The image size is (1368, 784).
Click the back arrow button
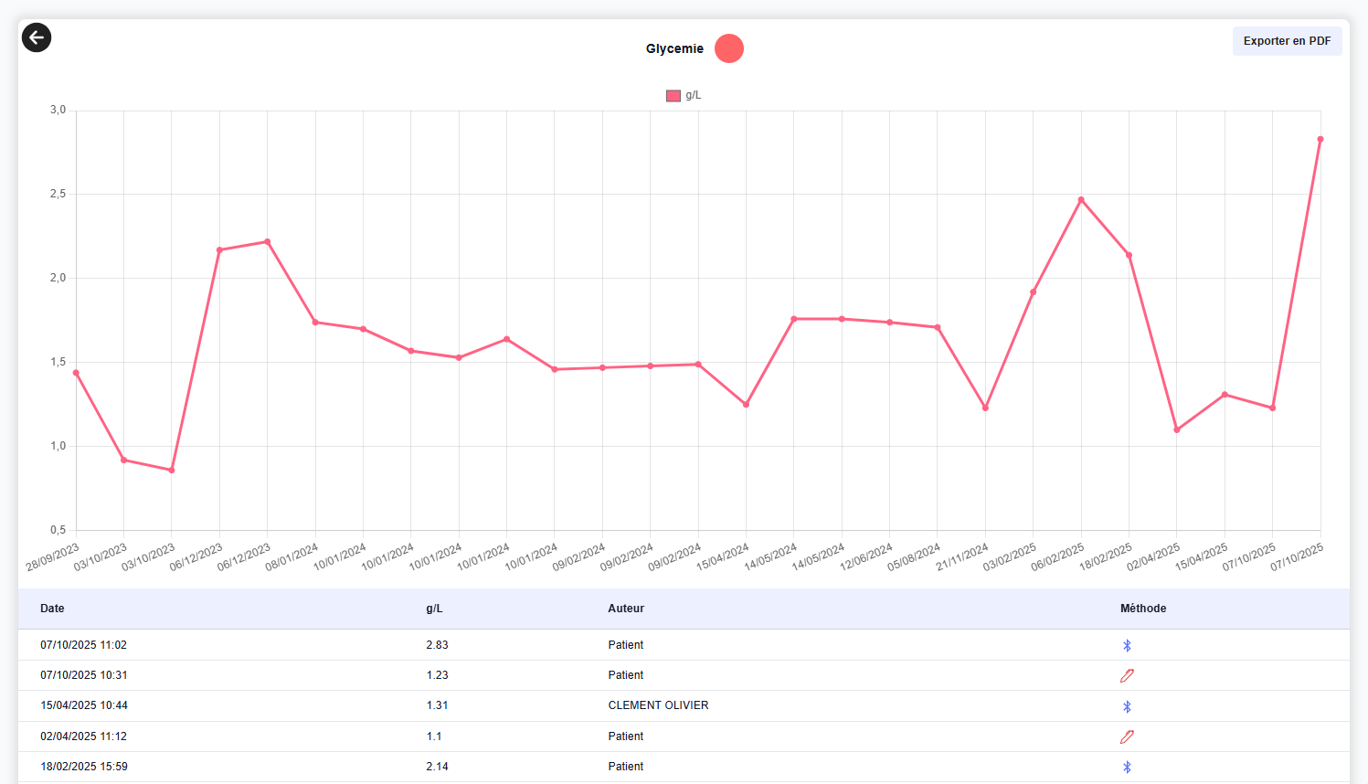37,37
